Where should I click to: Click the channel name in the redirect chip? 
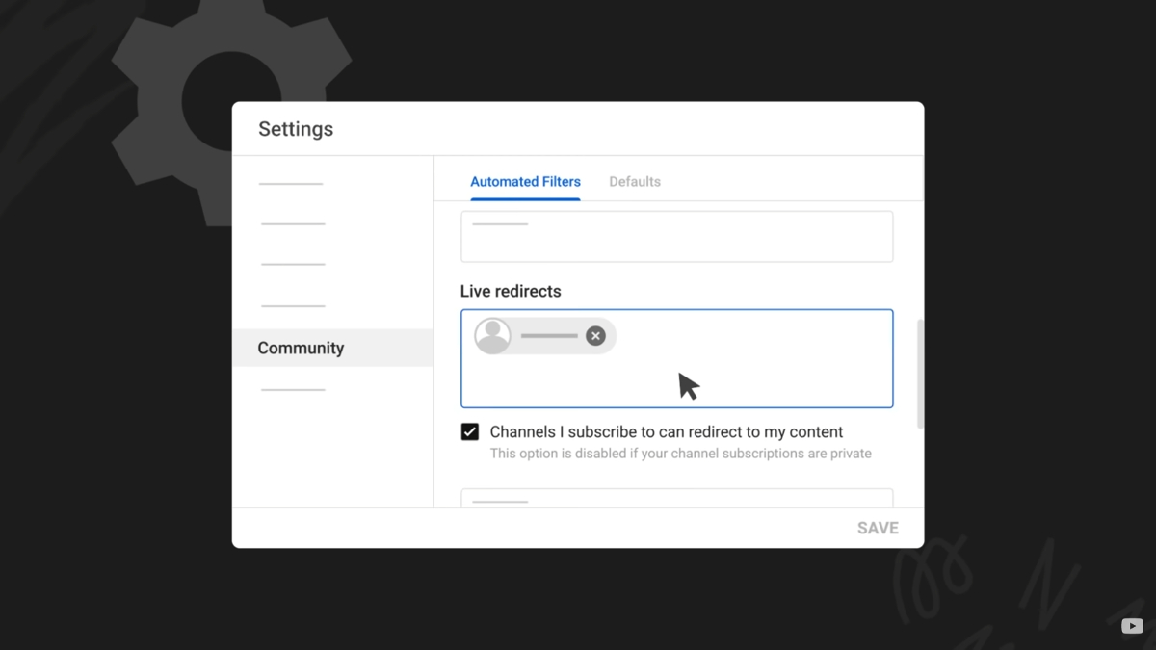[549, 336]
